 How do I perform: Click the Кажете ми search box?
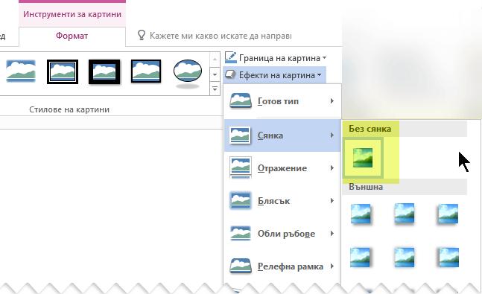coord(221,36)
